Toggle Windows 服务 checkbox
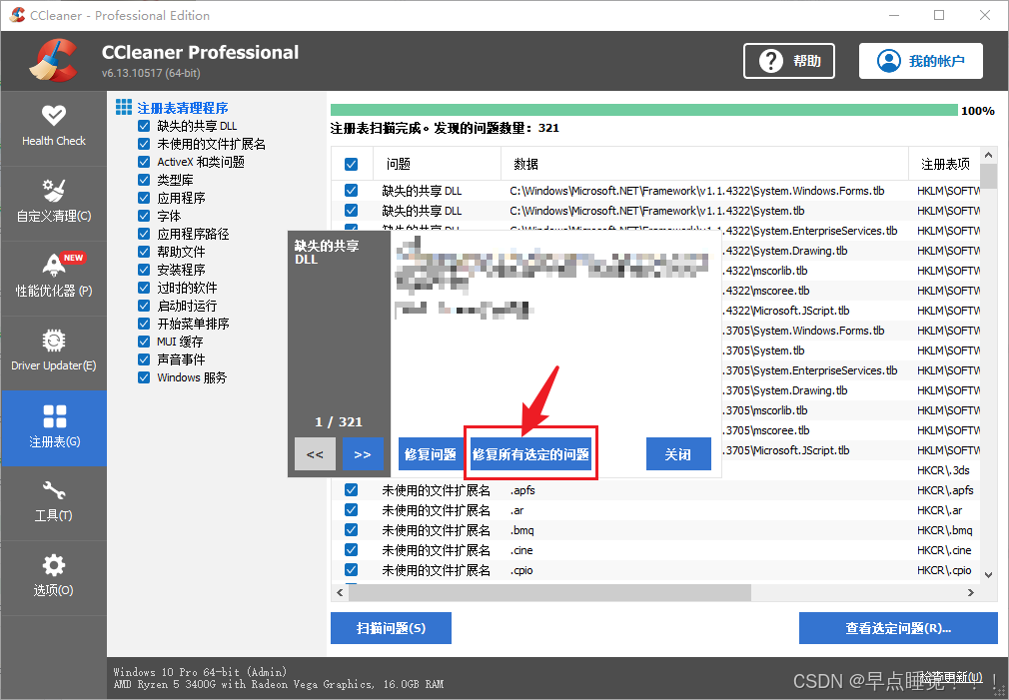1009x700 pixels. pos(144,377)
